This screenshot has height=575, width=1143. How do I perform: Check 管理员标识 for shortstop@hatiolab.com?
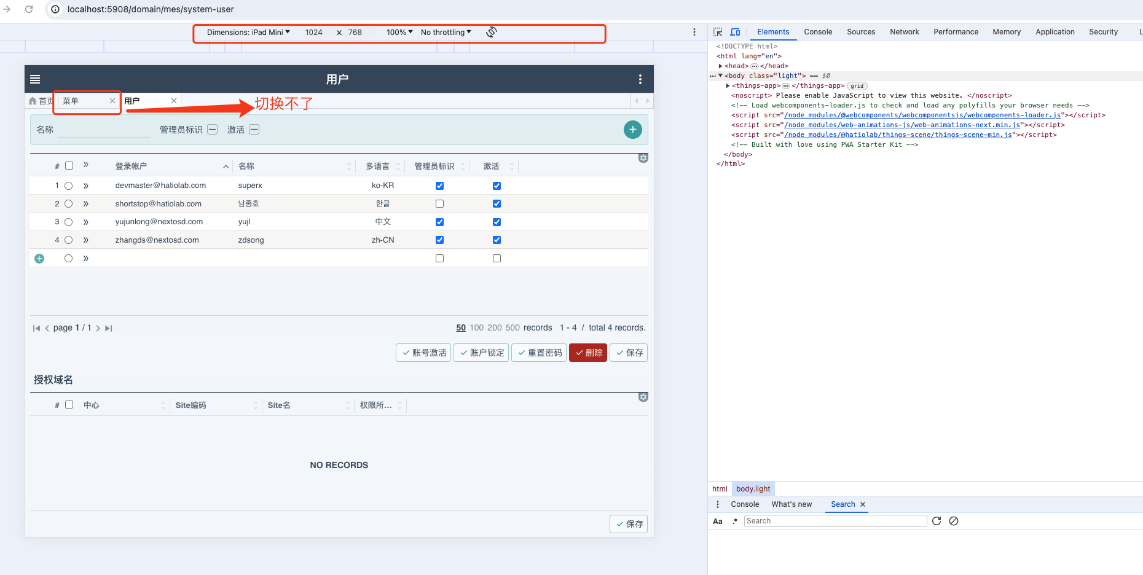[x=439, y=204]
